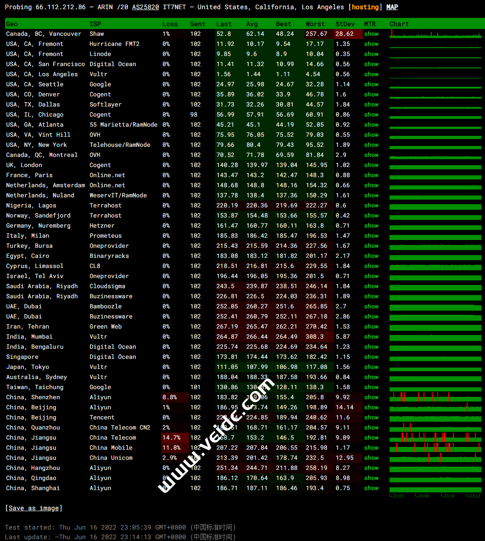Sort by the StDev column header
Viewport: 485px width, 541px height.
tap(345, 24)
